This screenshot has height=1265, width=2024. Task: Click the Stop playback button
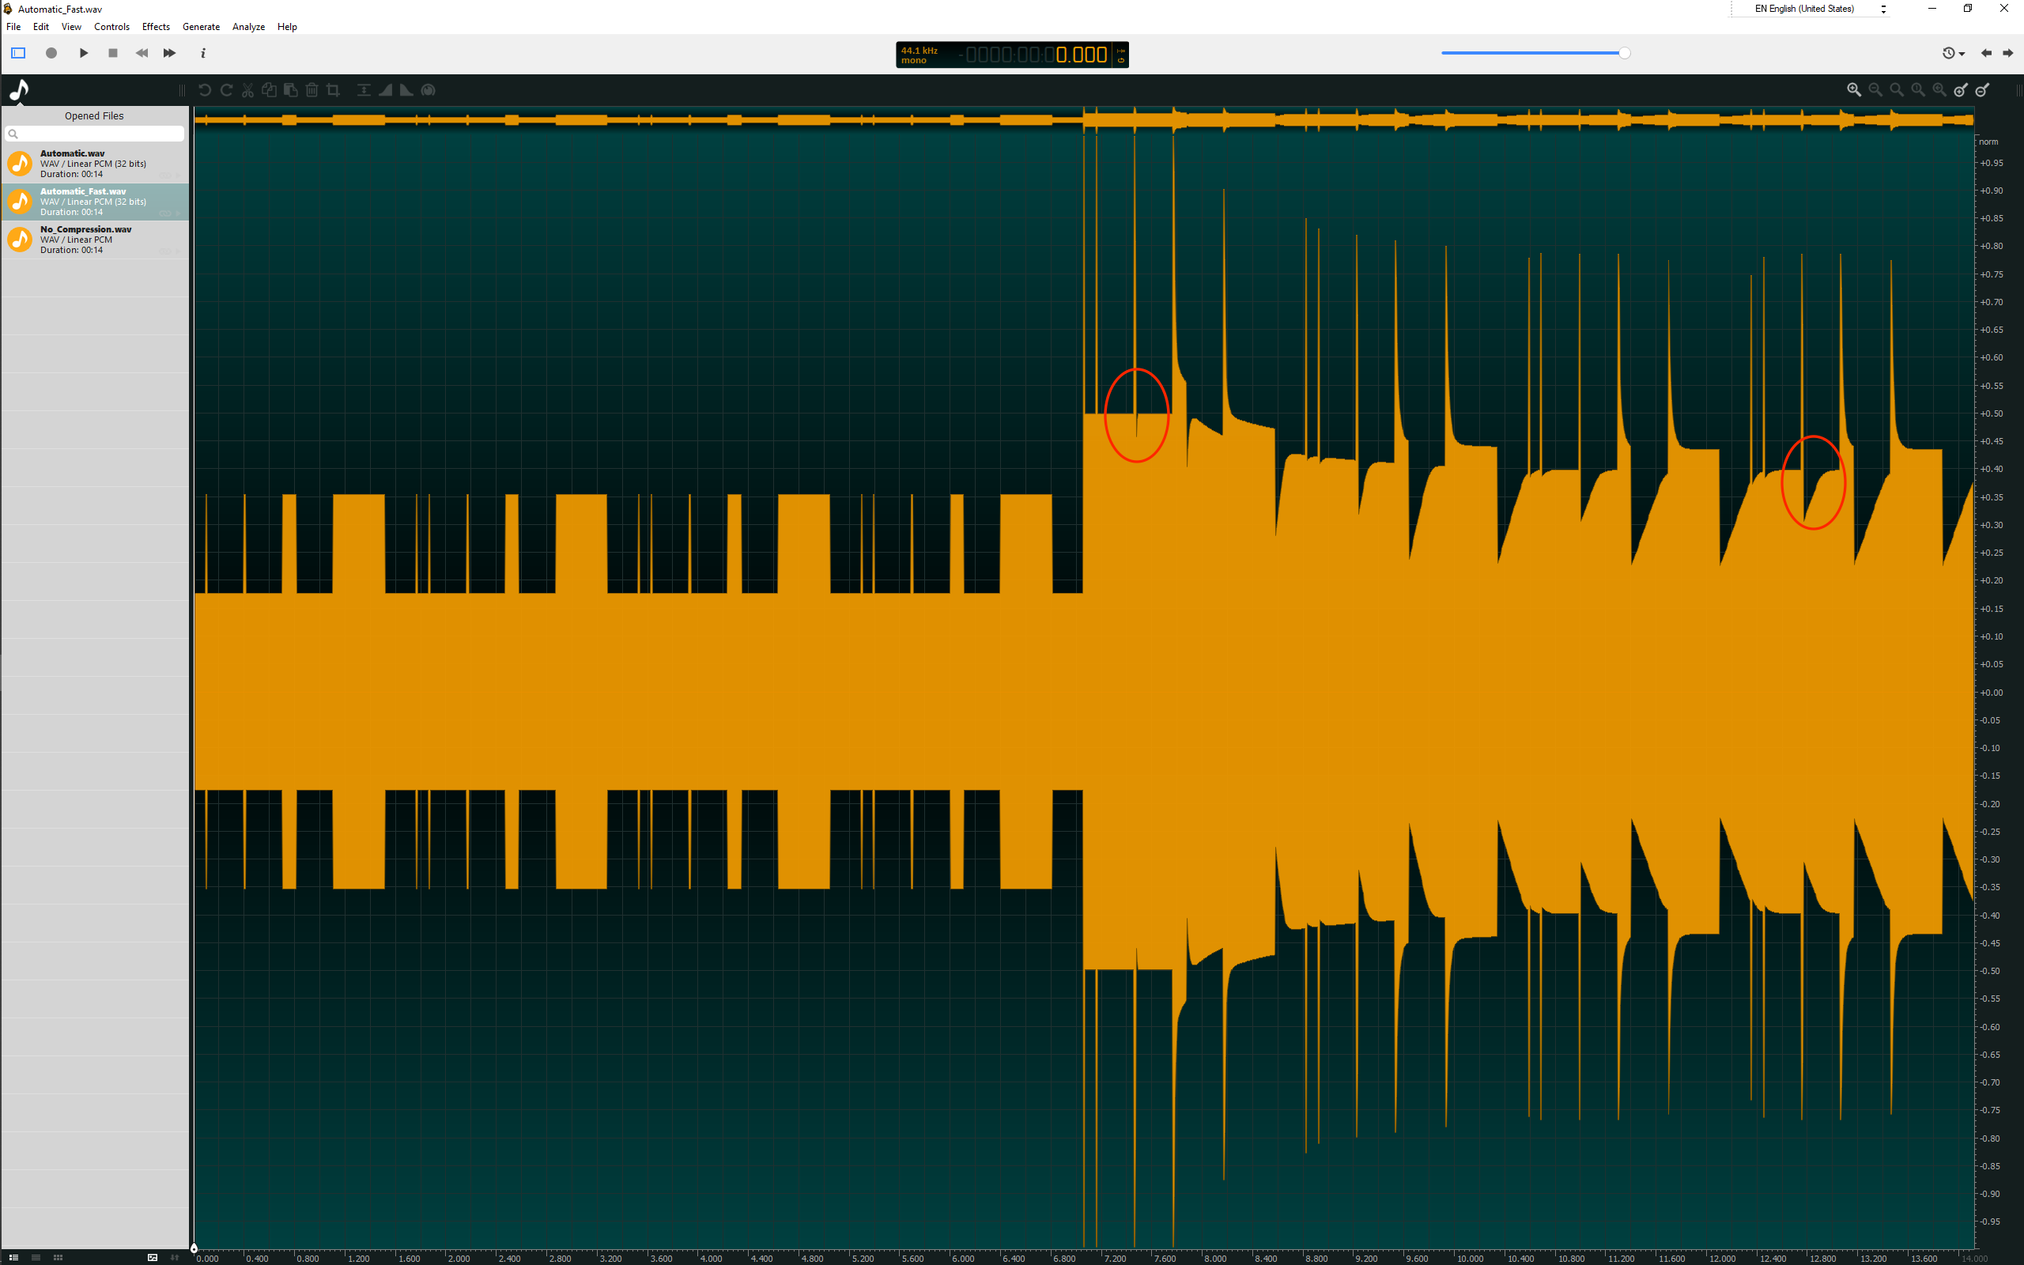pyautogui.click(x=113, y=53)
